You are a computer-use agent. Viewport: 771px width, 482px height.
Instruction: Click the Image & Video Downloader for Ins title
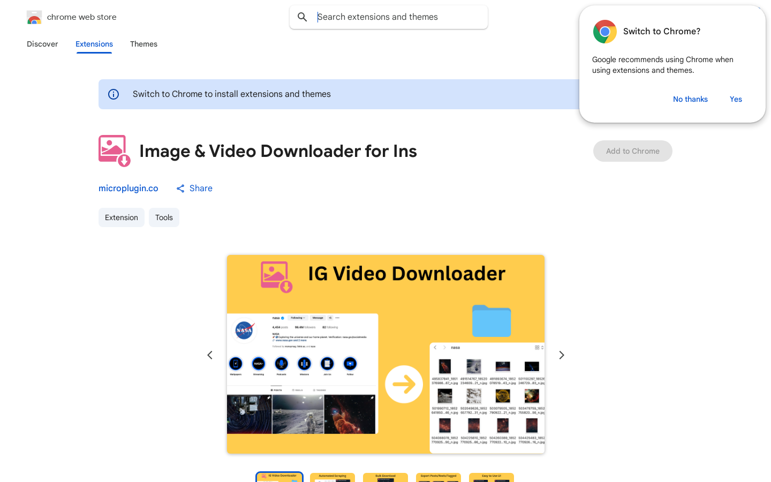click(278, 151)
